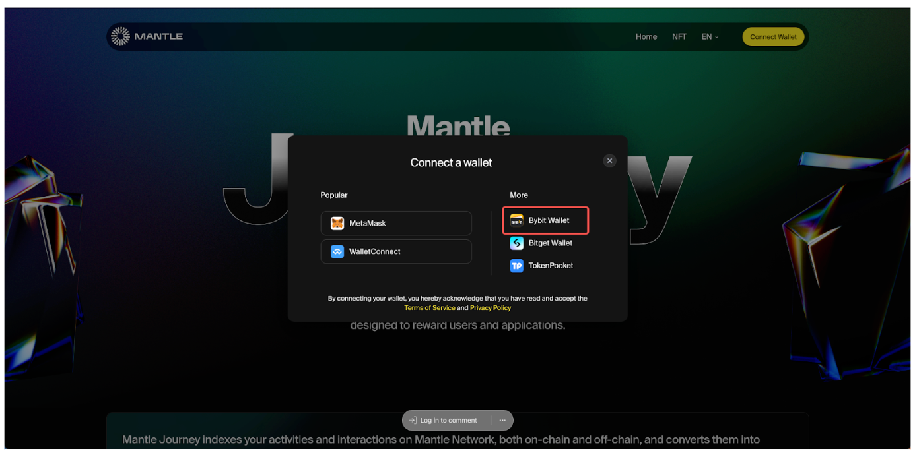Pick the Bybit Wallet text label
This screenshot has height=455, width=915.
549,221
